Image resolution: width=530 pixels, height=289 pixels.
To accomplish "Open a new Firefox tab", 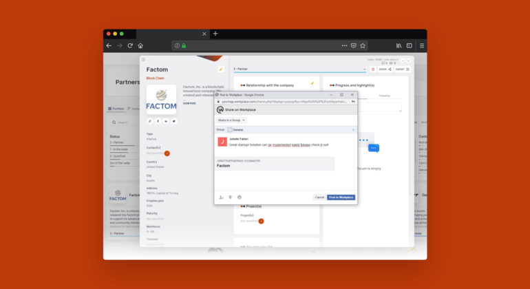I will pyautogui.click(x=215, y=34).
